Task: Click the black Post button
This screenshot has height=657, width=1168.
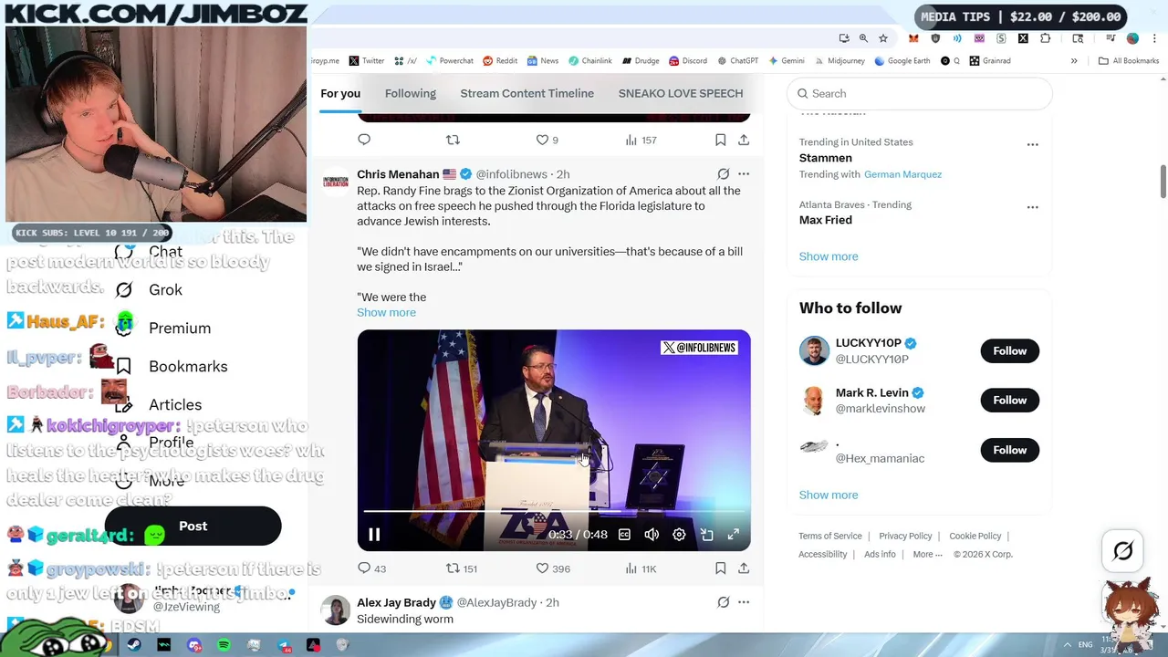Action: tap(193, 527)
